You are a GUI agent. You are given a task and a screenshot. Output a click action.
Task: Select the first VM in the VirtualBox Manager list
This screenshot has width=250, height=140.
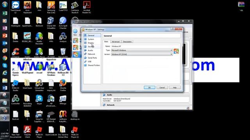[x=76, y=40]
